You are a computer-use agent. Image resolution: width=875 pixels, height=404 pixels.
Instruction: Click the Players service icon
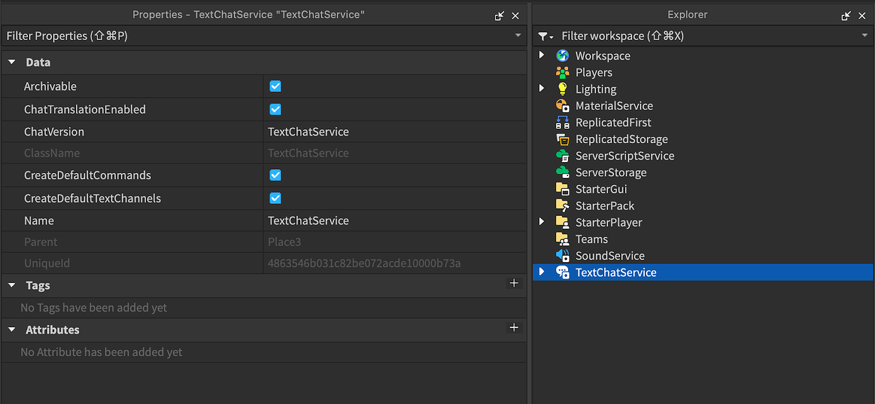(562, 72)
